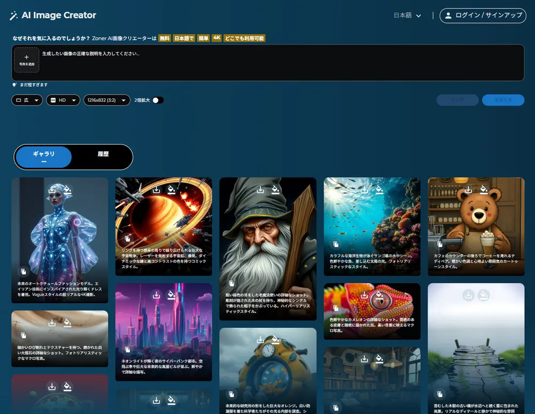Click paint bucket icon on space war image
This screenshot has width=535, height=414.
tap(171, 190)
